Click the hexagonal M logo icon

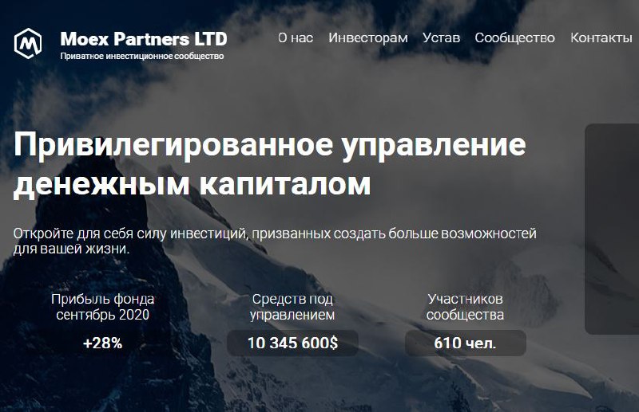tap(28, 43)
